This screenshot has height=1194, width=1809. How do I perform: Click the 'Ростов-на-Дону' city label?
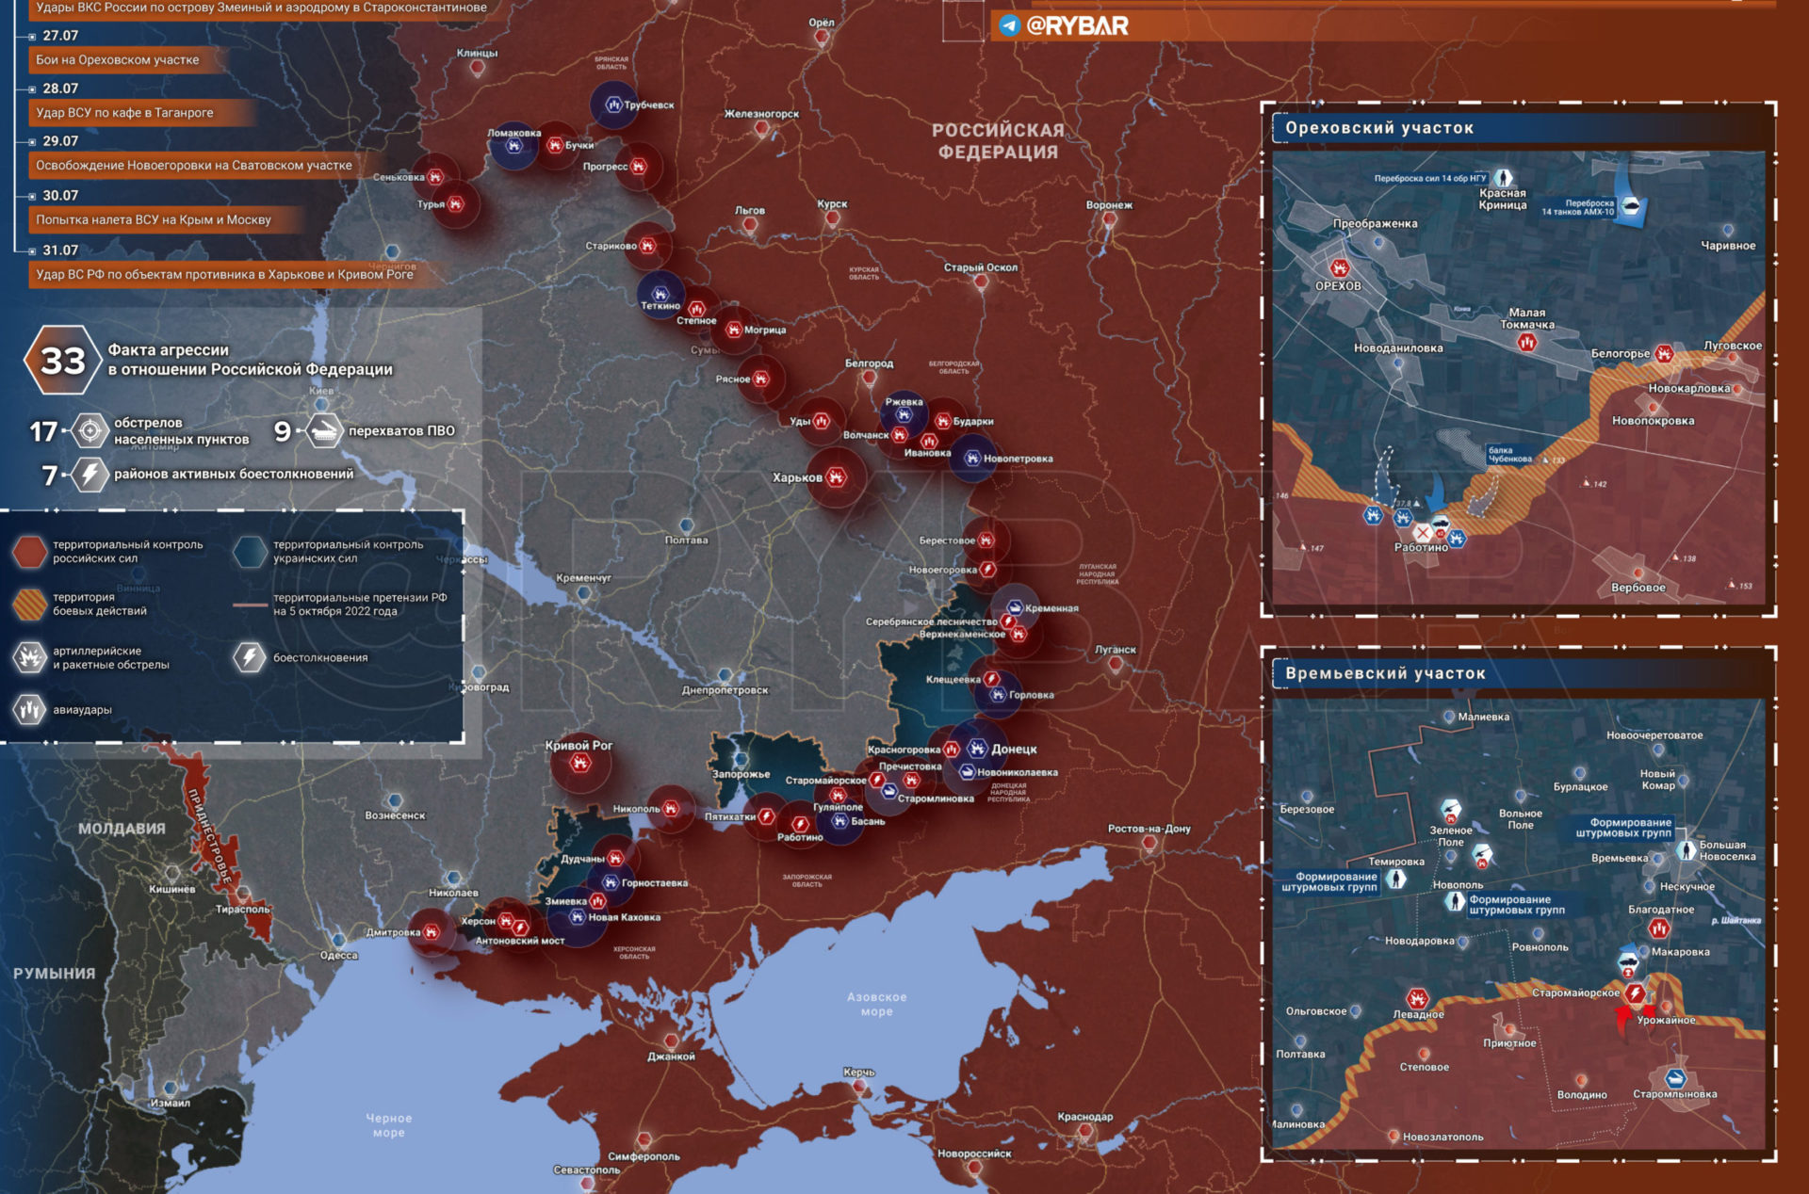(x=1149, y=829)
